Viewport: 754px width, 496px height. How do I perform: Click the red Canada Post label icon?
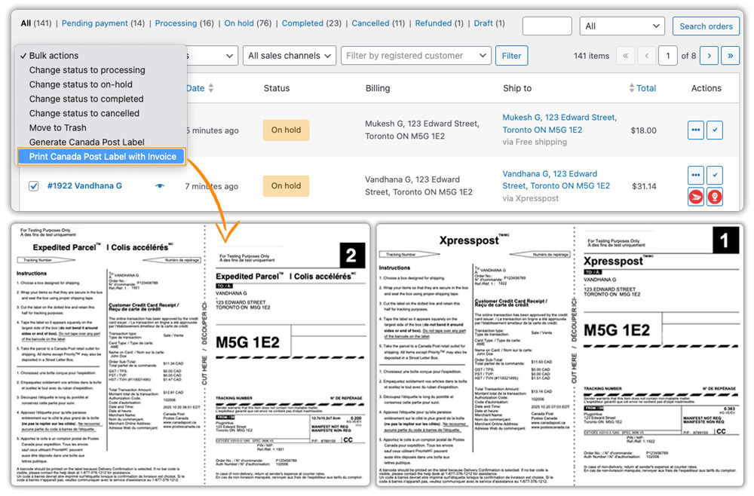pos(695,197)
